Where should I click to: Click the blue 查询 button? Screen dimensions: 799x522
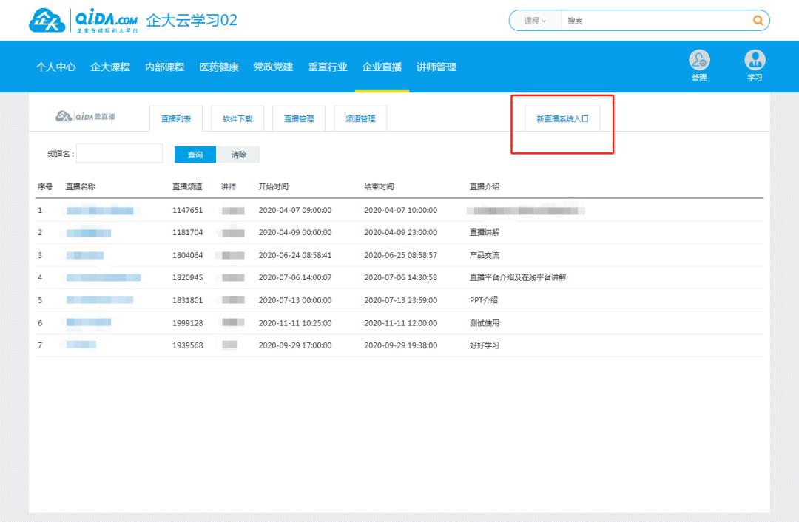pyautogui.click(x=195, y=155)
